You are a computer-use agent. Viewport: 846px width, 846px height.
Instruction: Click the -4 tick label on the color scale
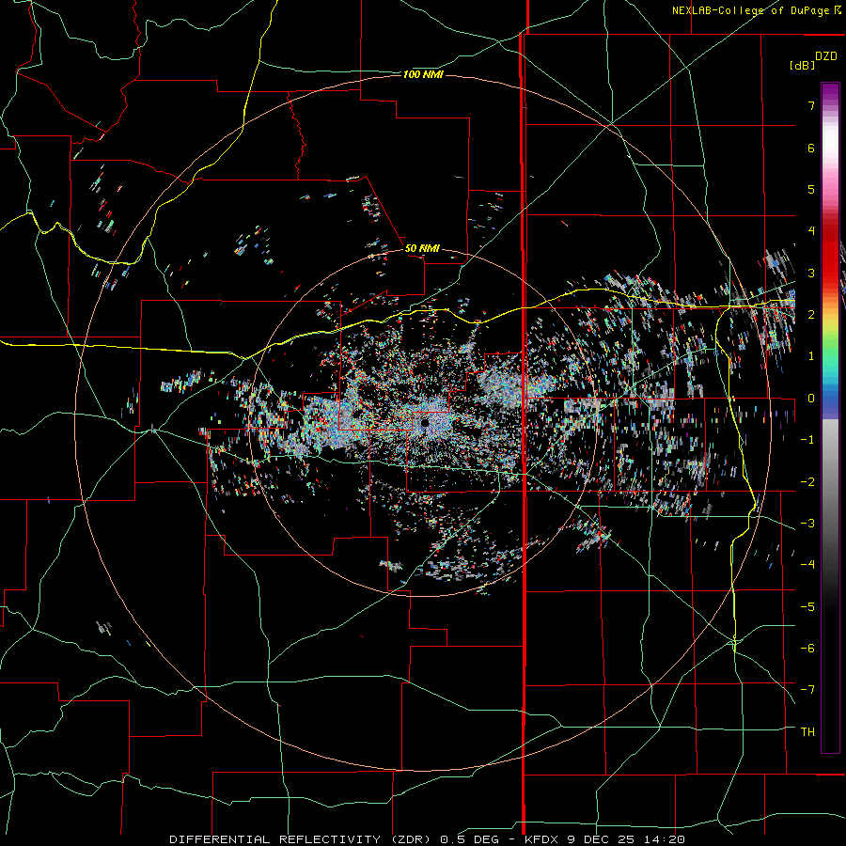807,565
